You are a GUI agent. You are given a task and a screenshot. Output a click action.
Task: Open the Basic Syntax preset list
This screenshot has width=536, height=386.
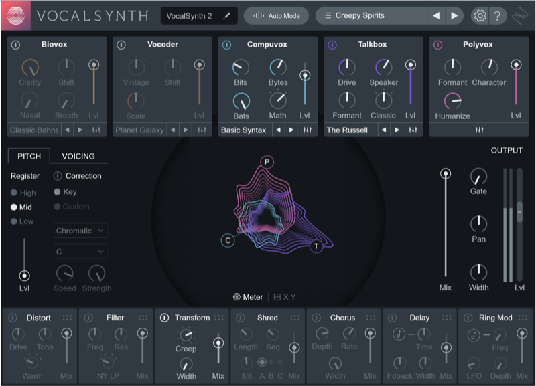tap(244, 130)
